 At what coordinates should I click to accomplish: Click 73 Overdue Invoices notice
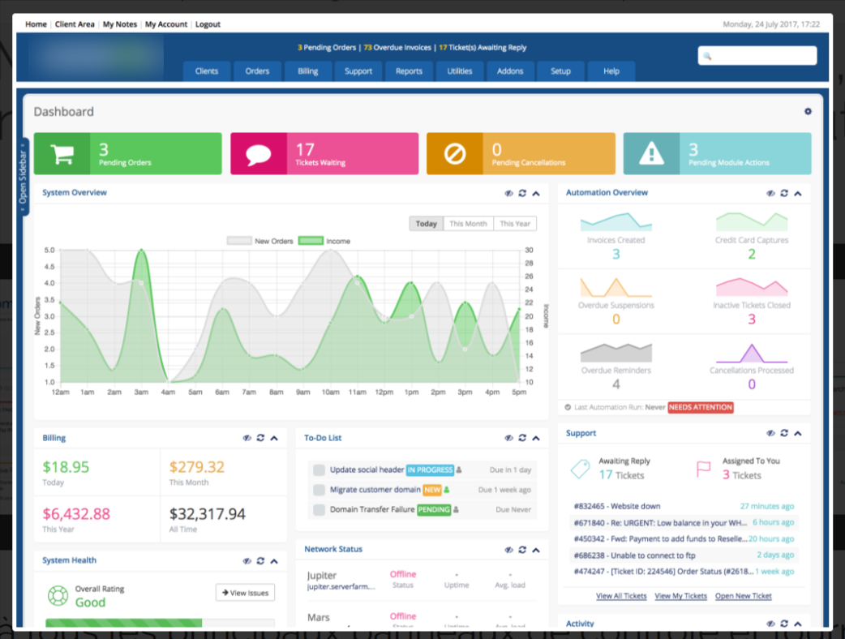[x=397, y=47]
